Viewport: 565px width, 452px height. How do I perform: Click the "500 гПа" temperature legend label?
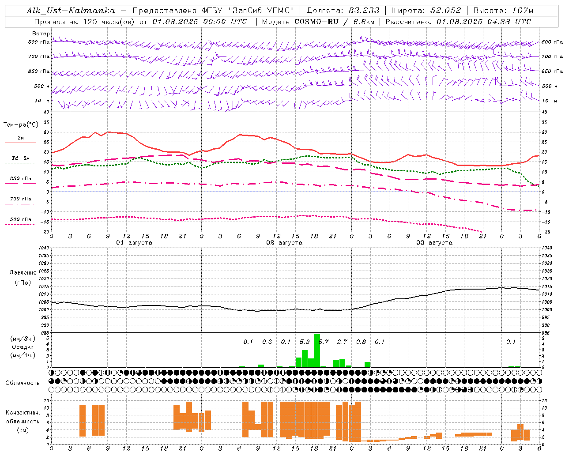click(21, 219)
